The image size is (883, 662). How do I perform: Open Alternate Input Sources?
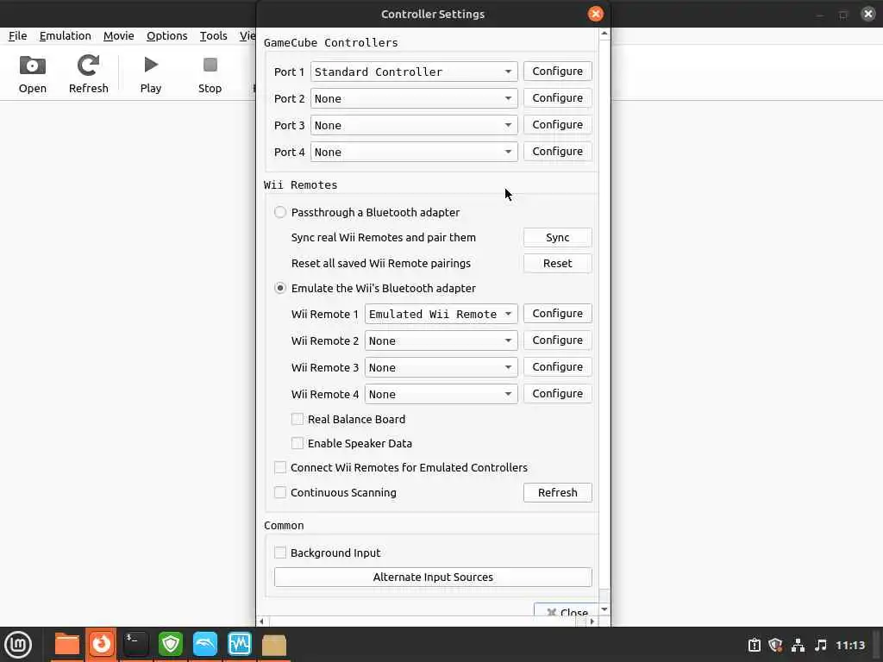coord(433,577)
